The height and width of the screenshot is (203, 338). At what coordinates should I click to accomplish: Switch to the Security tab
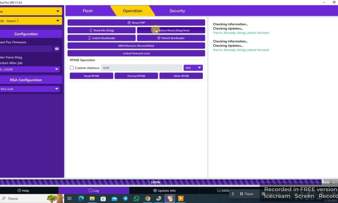click(x=177, y=11)
